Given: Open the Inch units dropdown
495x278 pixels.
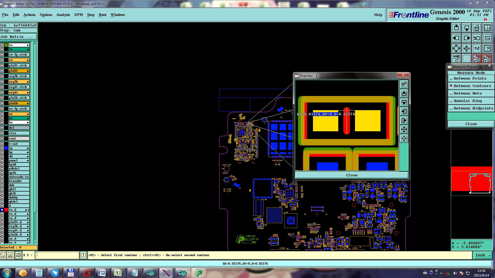Looking at the screenshot, I should [x=482, y=255].
